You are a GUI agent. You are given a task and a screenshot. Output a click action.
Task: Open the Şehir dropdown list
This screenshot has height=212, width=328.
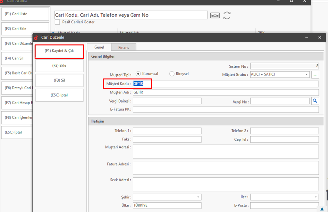[x=198, y=197]
